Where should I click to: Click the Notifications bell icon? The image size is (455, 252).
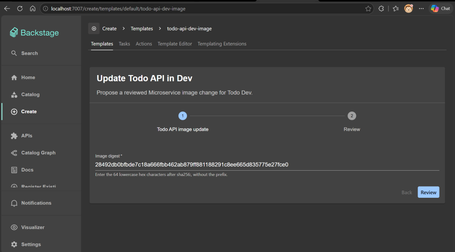[x=14, y=203]
